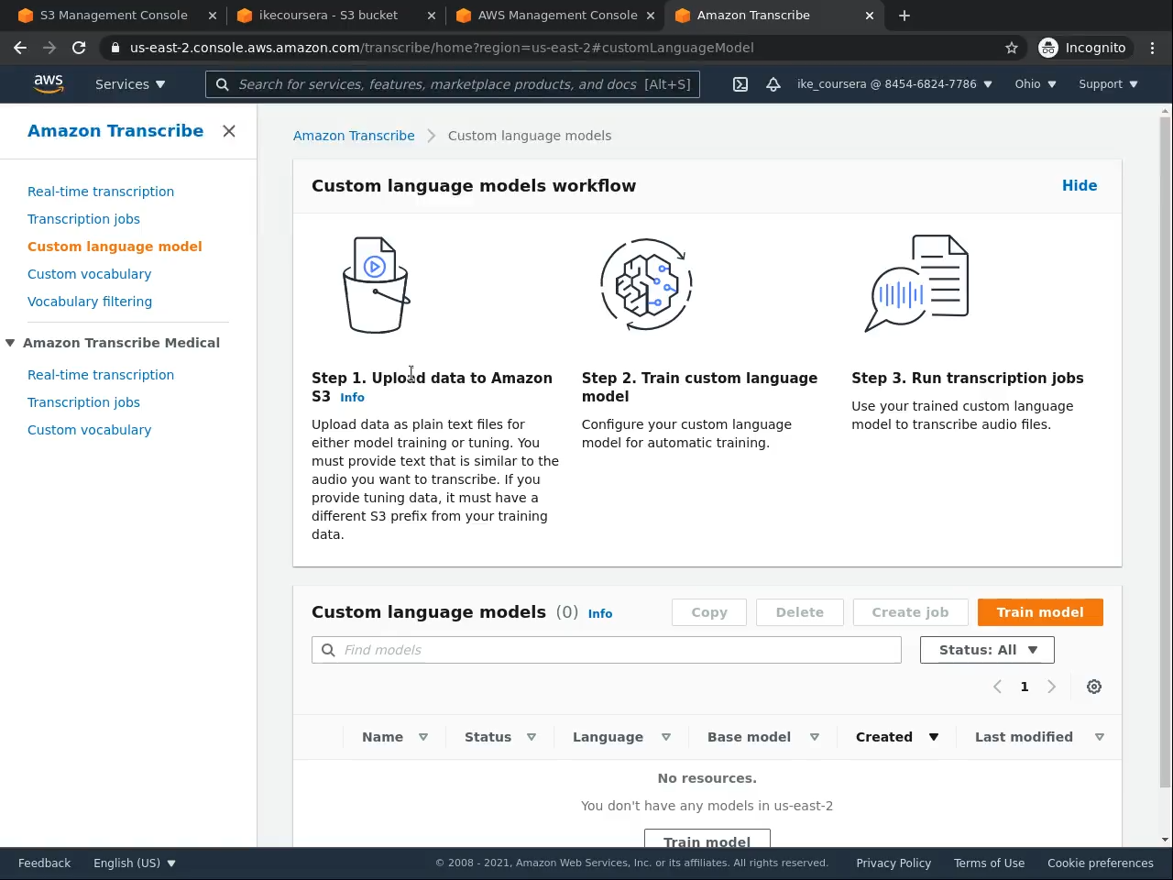This screenshot has width=1173, height=880.
Task: Open Custom vocabulary under Amazon Transcribe
Action: 89,274
